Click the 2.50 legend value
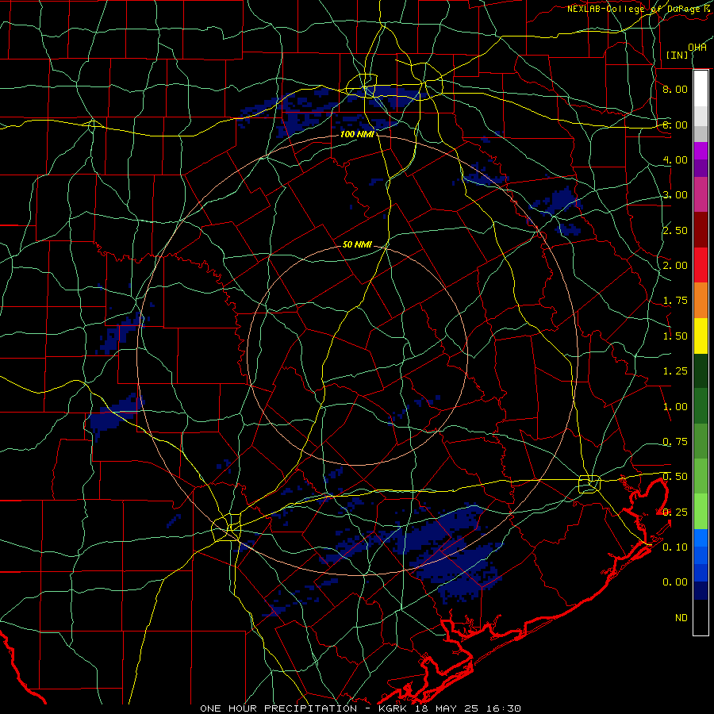Screen dimensions: 714x714 [x=675, y=230]
